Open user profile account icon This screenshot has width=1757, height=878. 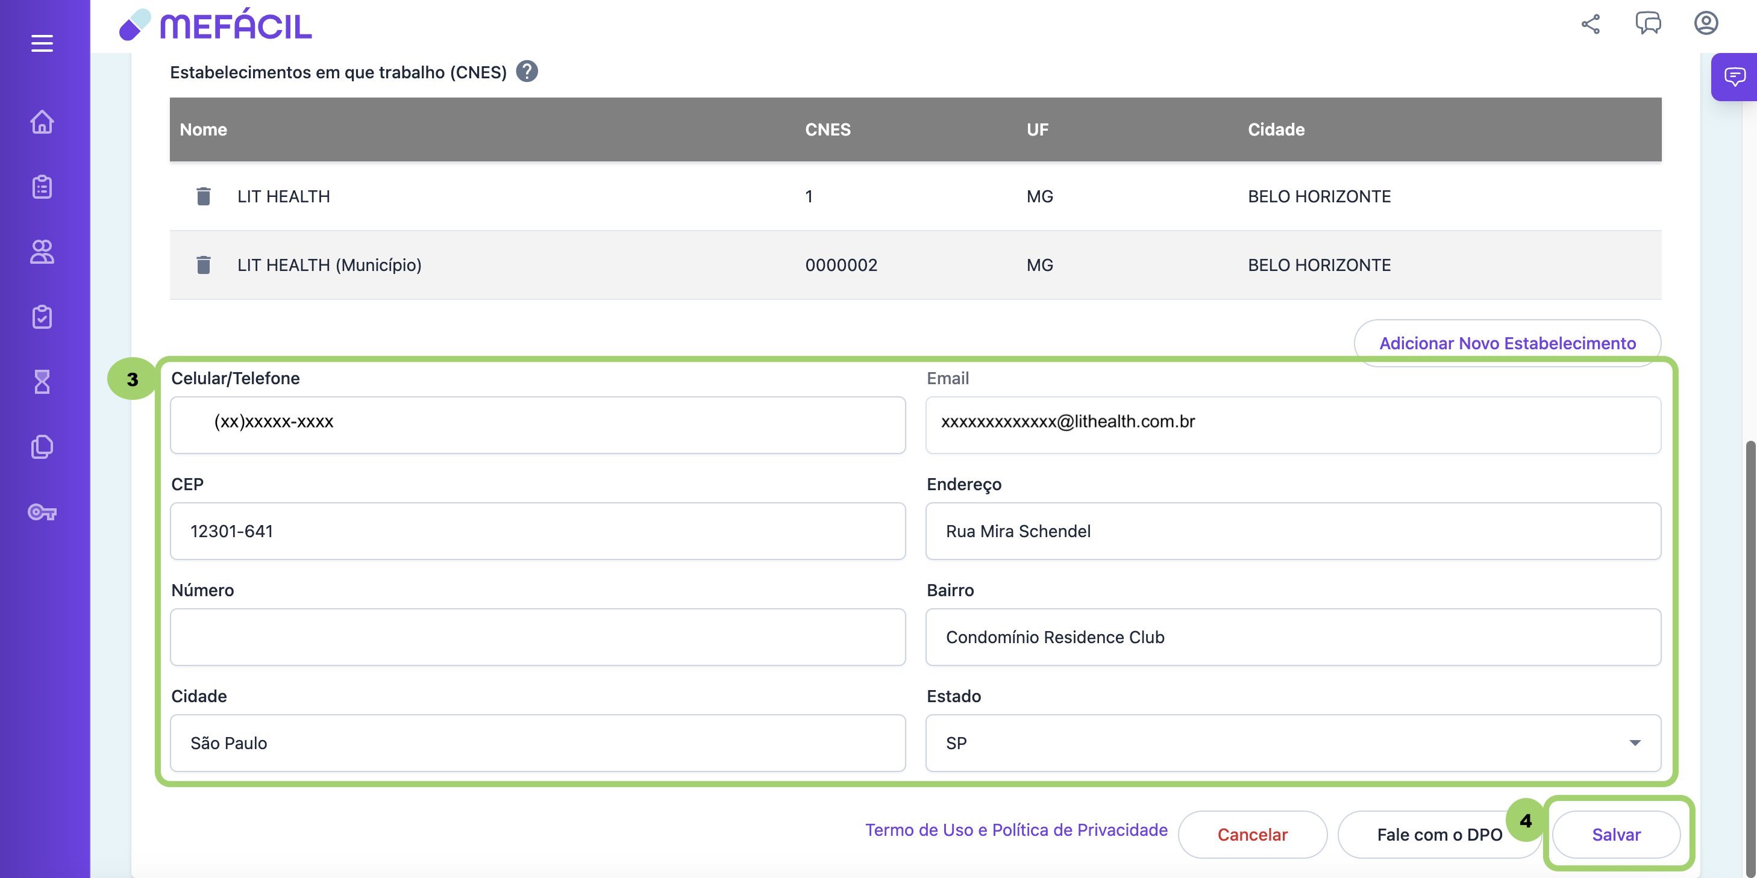1705,23
